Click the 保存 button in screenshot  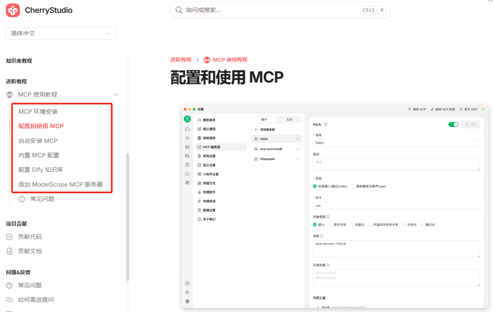[x=471, y=125]
